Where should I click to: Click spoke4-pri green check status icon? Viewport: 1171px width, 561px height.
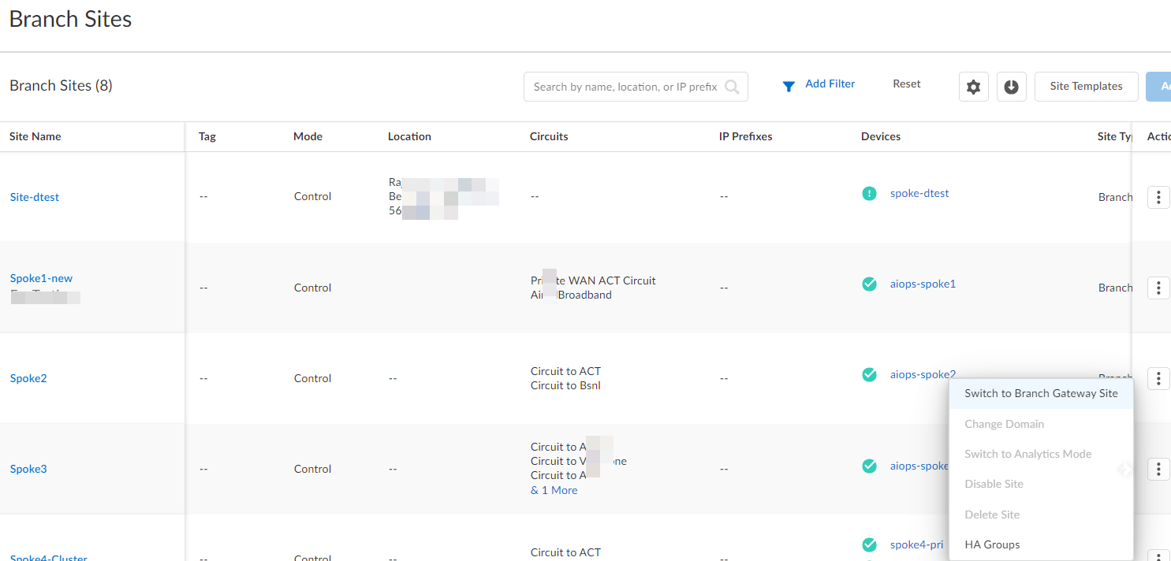(x=869, y=544)
